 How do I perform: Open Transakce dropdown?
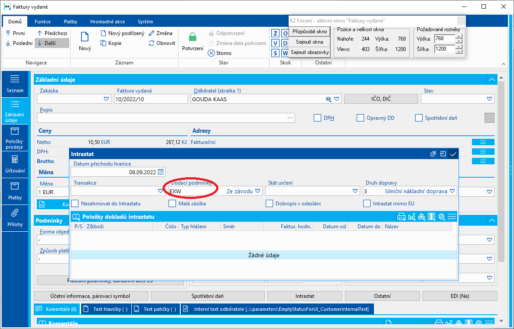pyautogui.click(x=160, y=191)
